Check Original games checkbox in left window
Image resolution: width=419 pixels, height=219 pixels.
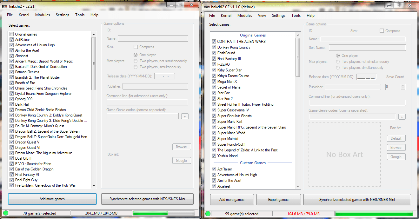(12, 34)
